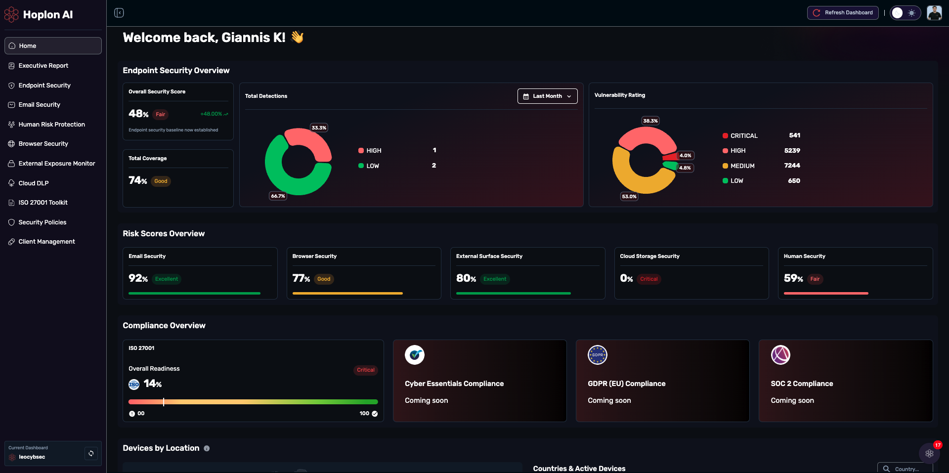Open the Executive Report menu item

[43, 66]
